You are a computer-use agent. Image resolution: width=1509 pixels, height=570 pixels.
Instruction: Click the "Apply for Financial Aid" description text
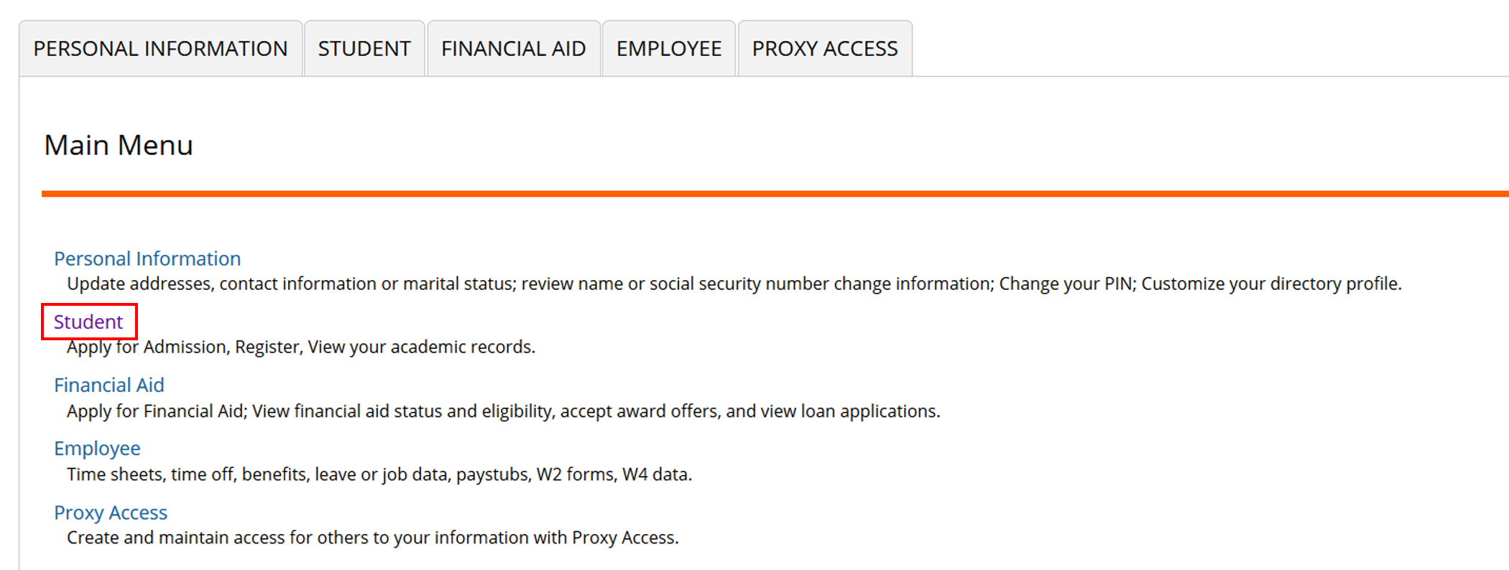click(x=156, y=411)
